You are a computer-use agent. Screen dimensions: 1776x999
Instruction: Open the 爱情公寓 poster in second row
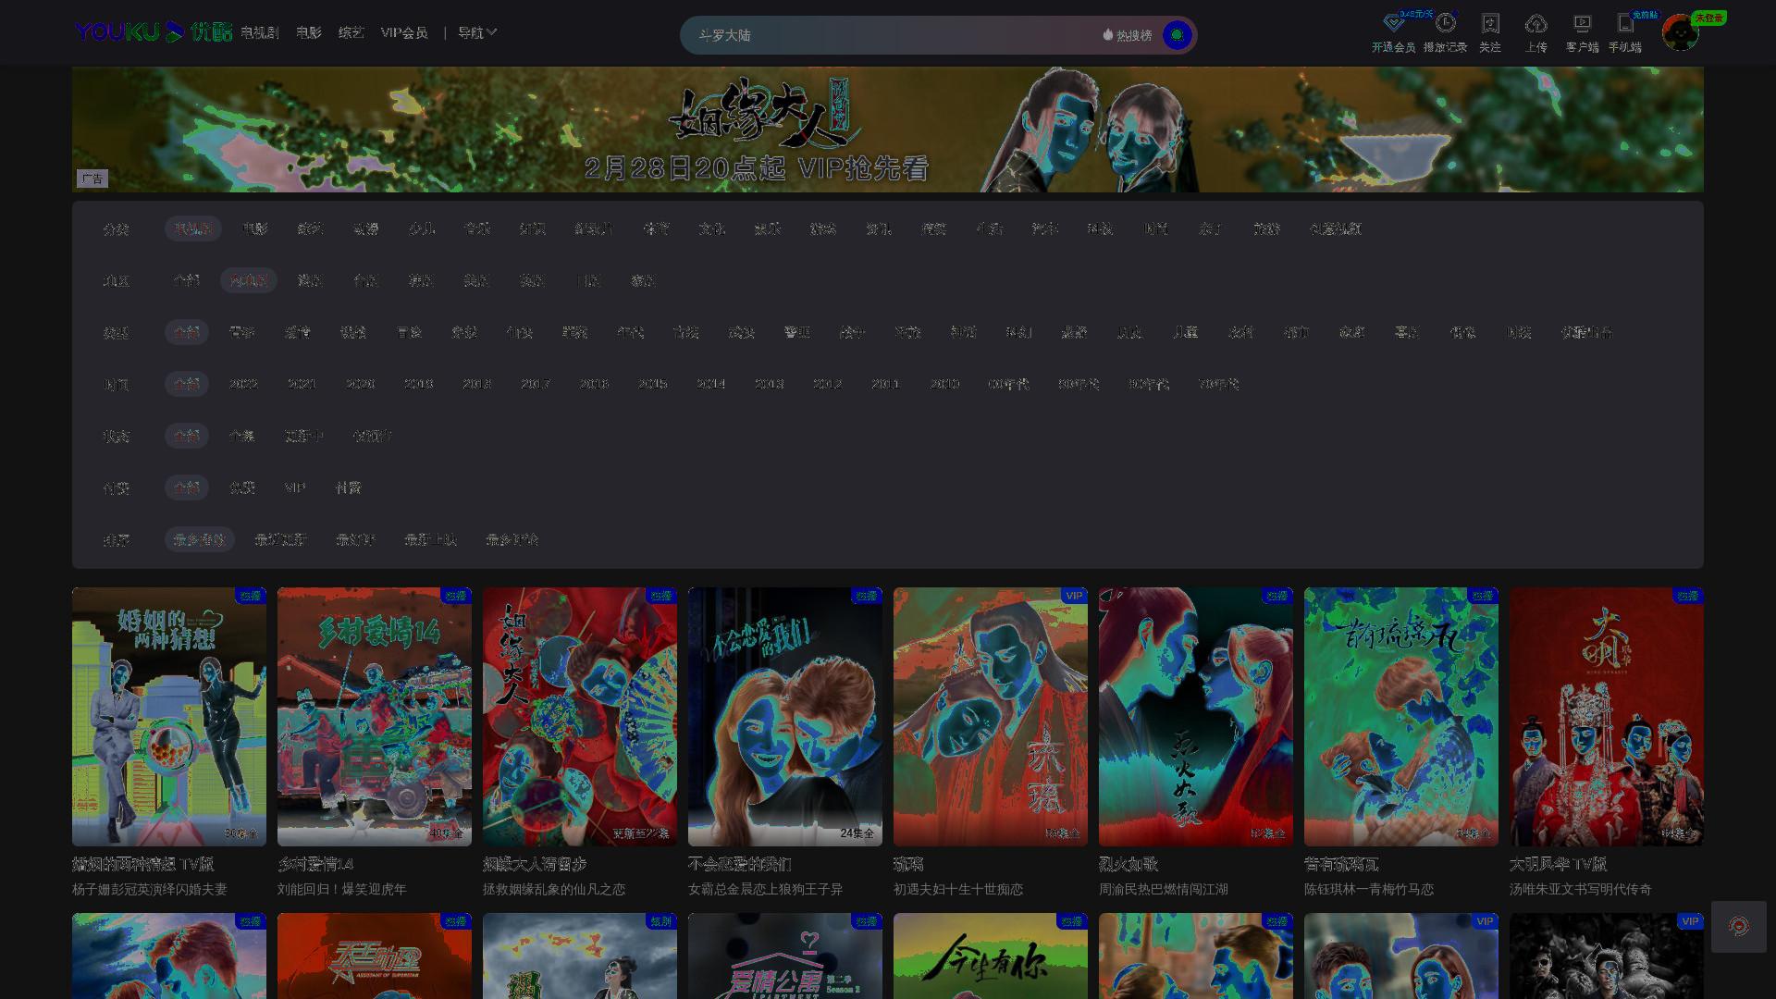point(785,956)
